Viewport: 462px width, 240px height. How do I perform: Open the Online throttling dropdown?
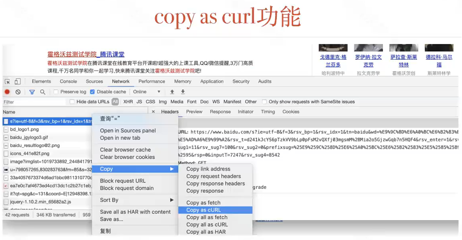[x=147, y=92]
